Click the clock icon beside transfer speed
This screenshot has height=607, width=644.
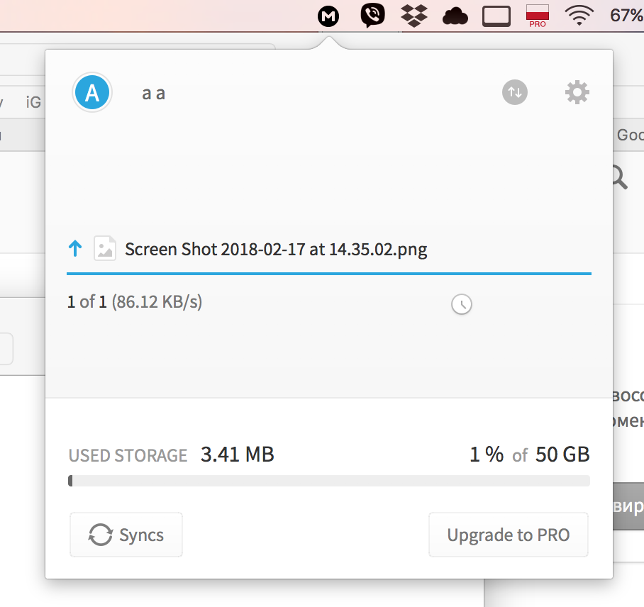click(462, 304)
